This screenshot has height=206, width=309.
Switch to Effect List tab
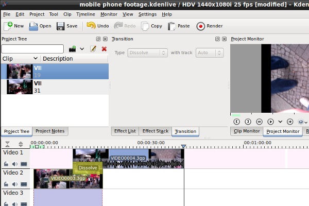point(125,131)
